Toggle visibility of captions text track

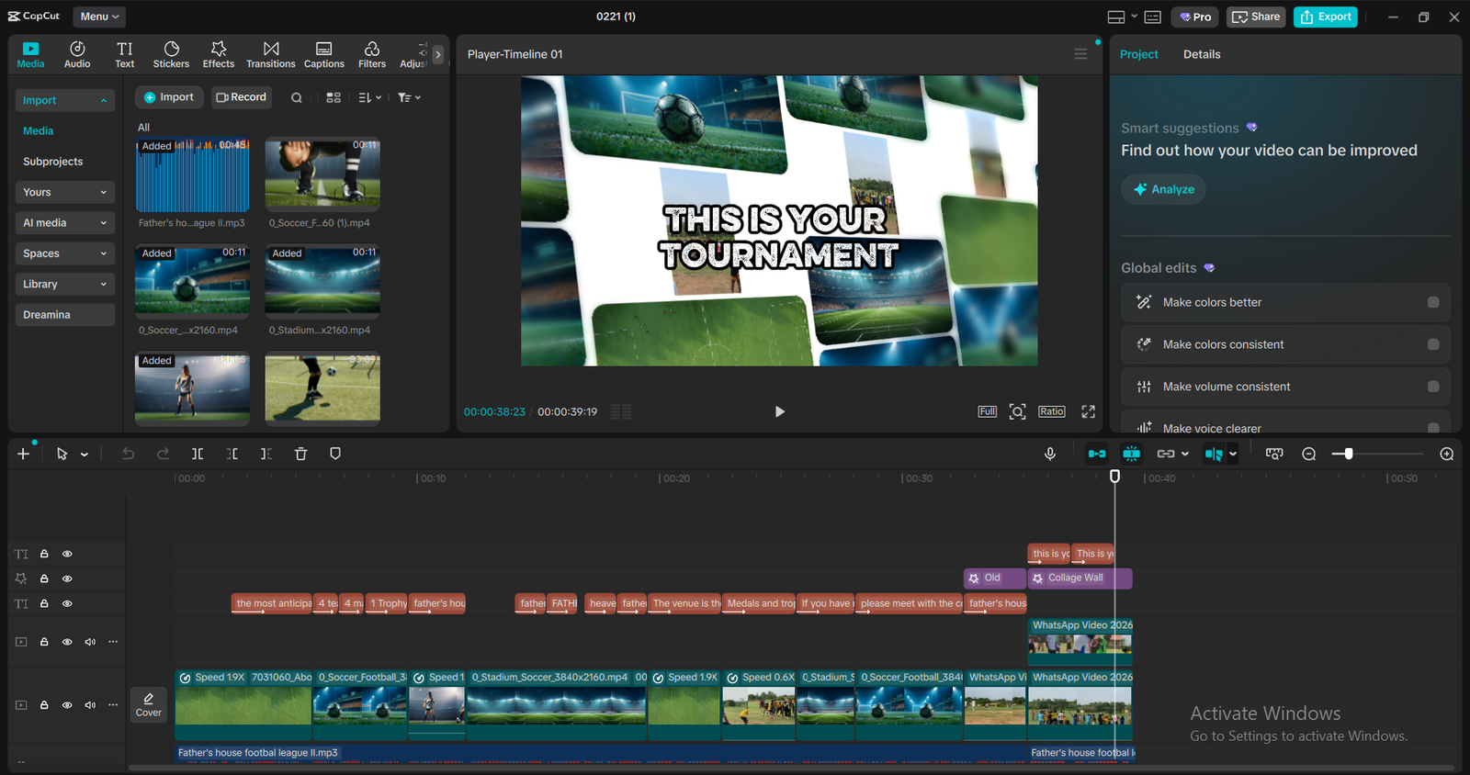[x=67, y=603]
